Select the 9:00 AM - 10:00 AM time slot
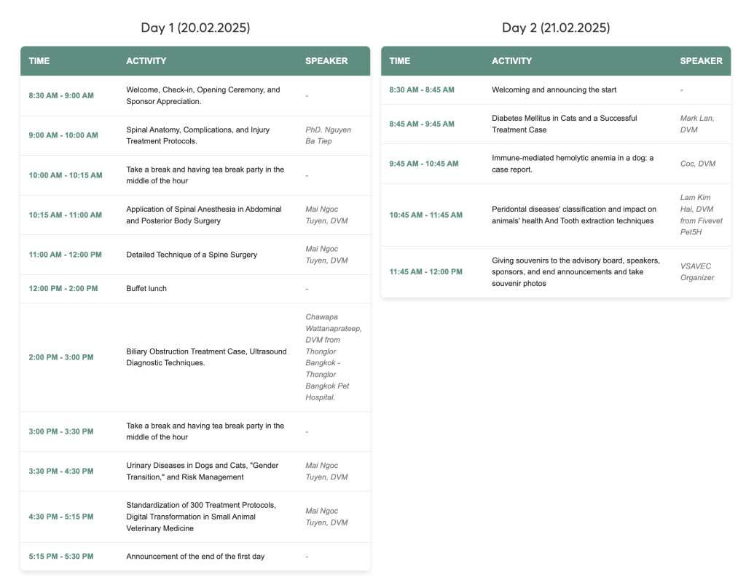This screenshot has height=585, width=746. (x=63, y=135)
